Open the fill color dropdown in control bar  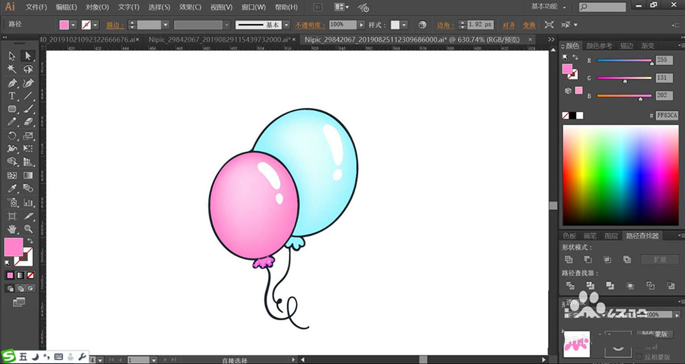pos(73,25)
